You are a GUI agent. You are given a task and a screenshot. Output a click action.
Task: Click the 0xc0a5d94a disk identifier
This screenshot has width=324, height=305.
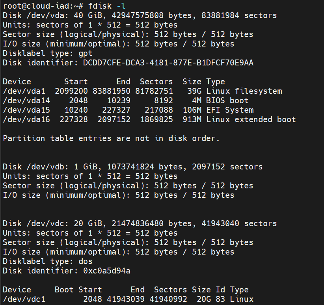pyautogui.click(x=107, y=271)
